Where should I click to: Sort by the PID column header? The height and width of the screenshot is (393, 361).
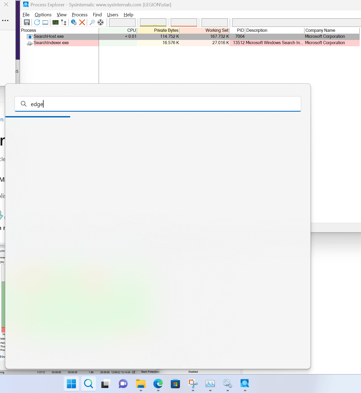pos(237,30)
